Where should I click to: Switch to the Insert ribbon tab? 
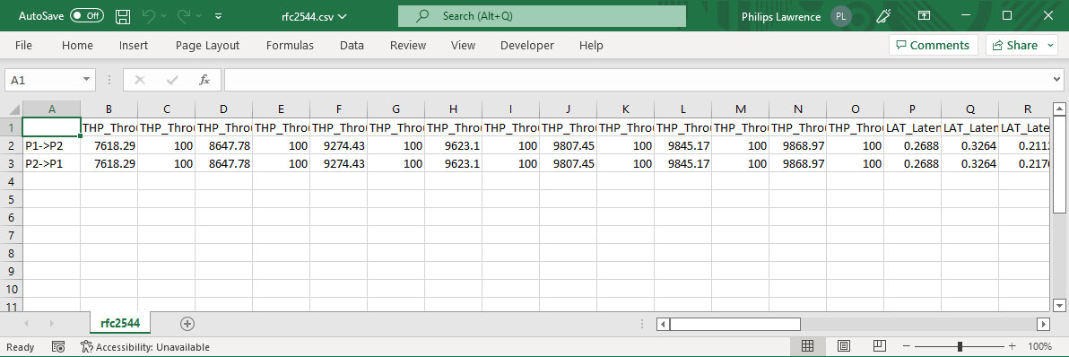134,46
